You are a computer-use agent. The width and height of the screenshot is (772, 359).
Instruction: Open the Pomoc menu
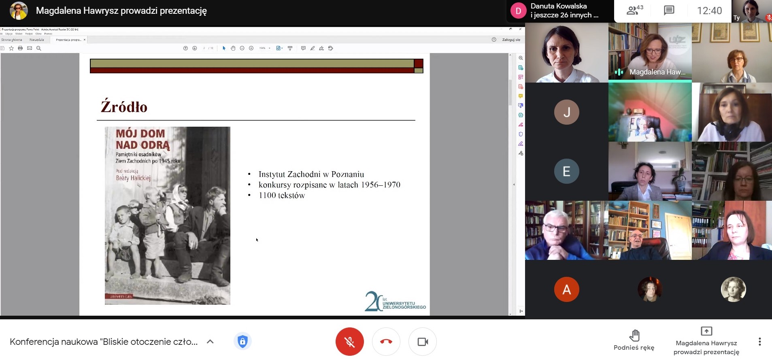coord(48,34)
